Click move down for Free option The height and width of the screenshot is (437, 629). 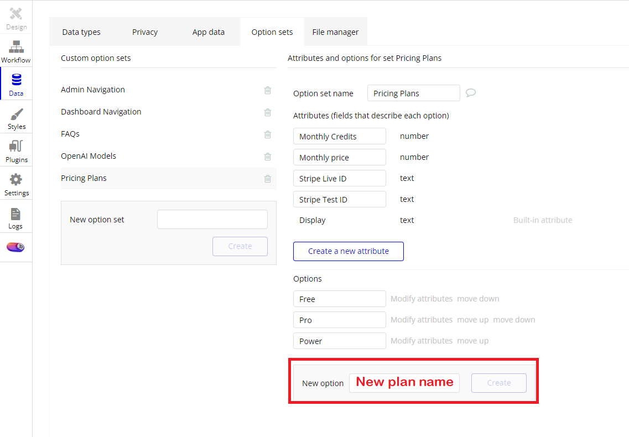coord(478,299)
